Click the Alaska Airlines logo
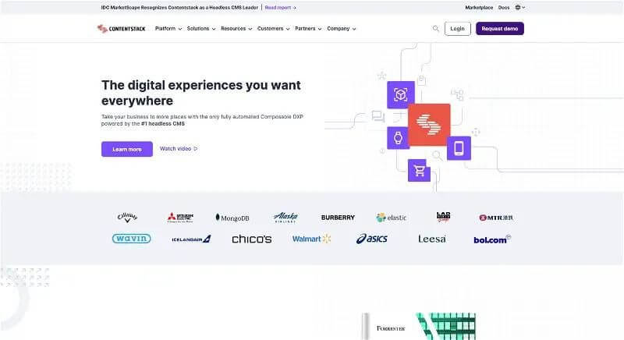624x340 pixels. (285, 217)
